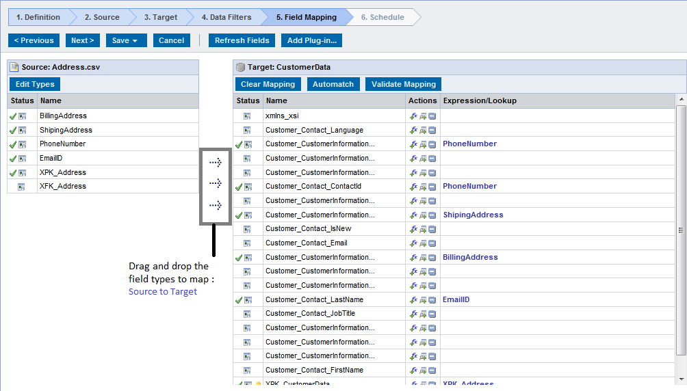Click EmailID expression in Customer_Contact_LastName row
The width and height of the screenshot is (687, 391).
[x=456, y=299]
